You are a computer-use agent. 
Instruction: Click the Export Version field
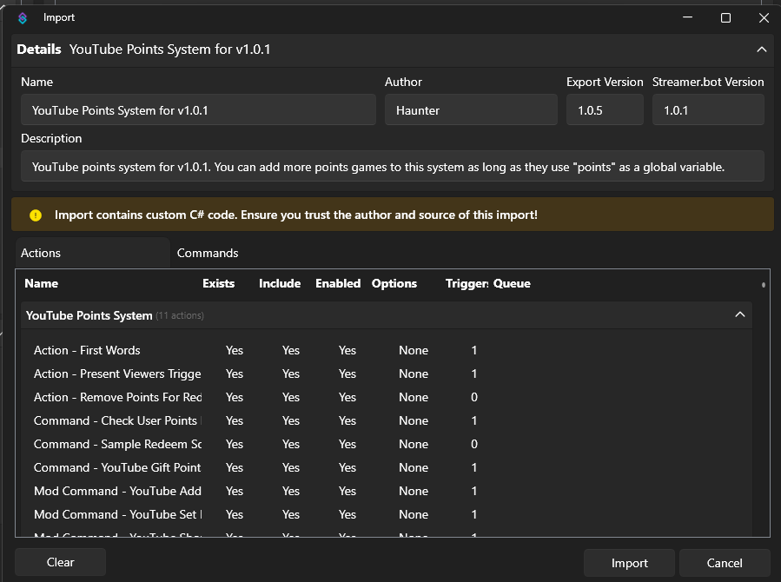[605, 110]
